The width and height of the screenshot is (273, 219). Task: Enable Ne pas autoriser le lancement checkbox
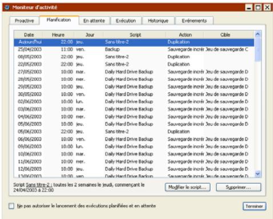(x=11, y=206)
